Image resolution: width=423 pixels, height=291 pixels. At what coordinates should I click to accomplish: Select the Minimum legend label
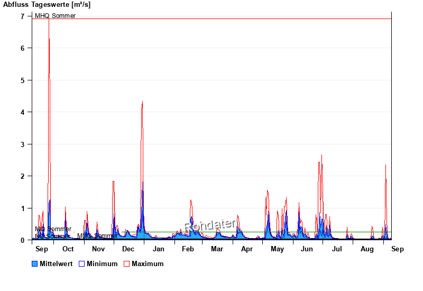click(102, 263)
